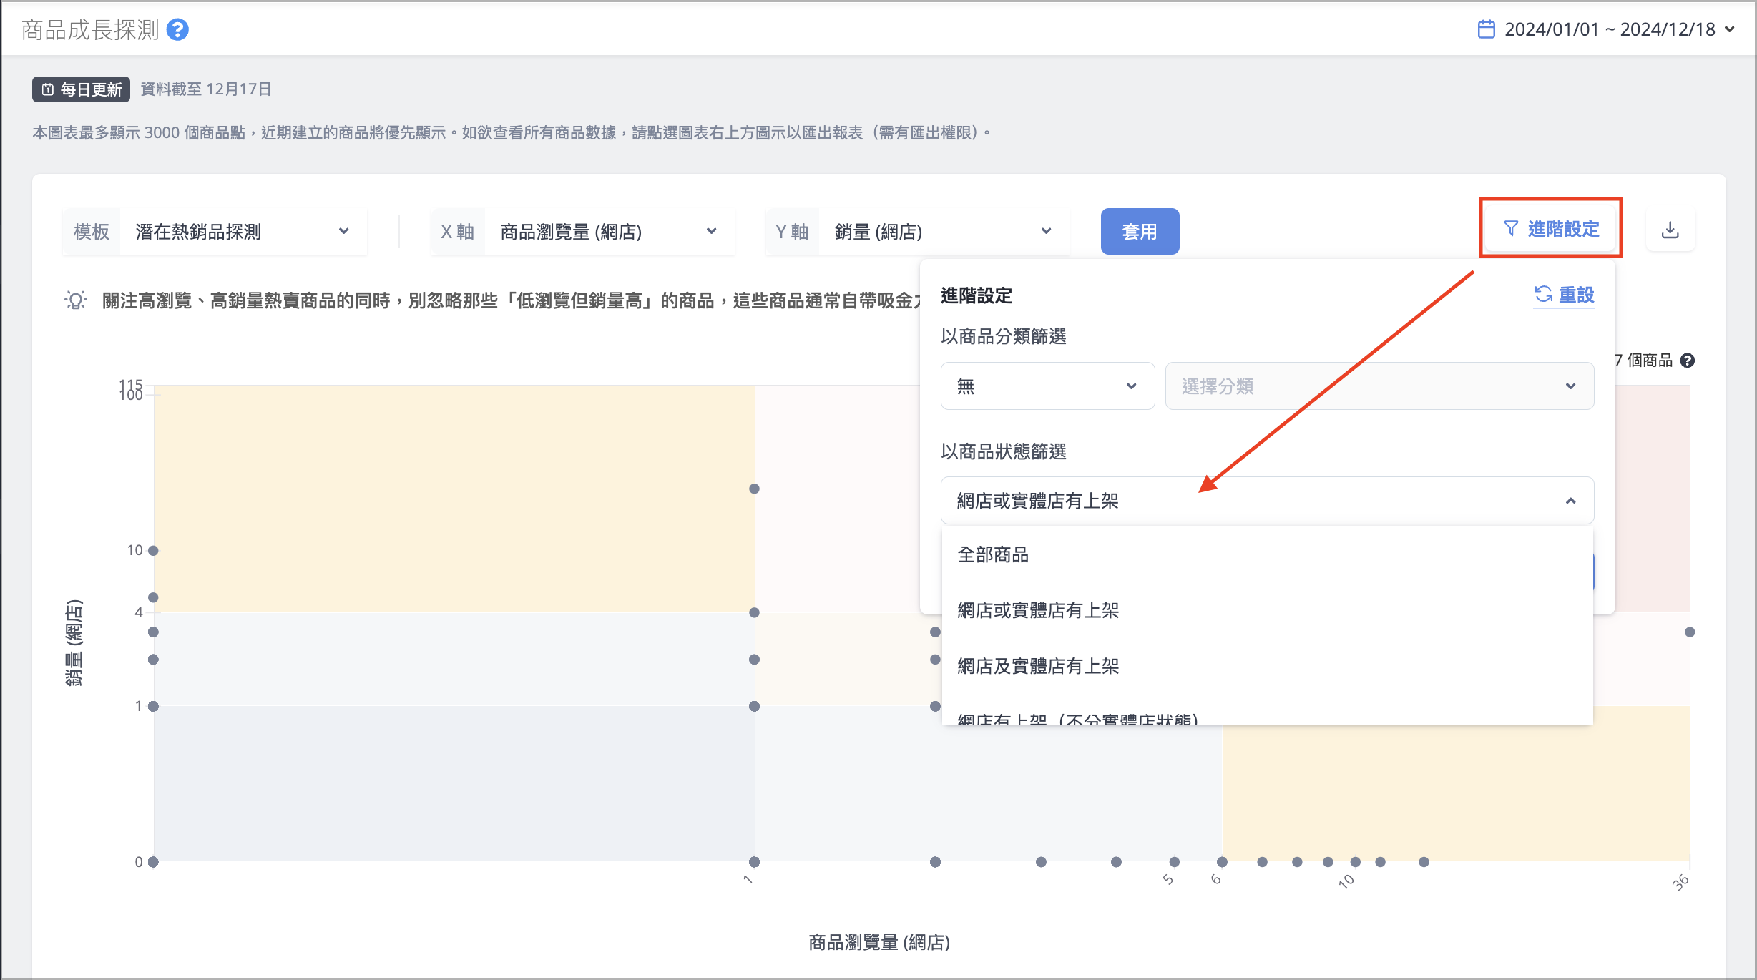Toggle the 進階設定 filter button
Screen dimensions: 1757x980
pyautogui.click(x=1550, y=229)
